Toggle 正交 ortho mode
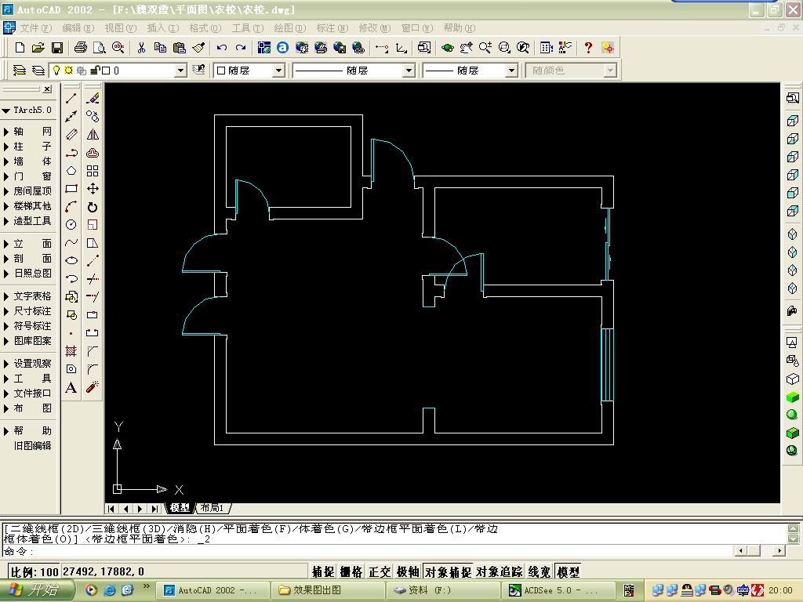803x602 pixels. [380, 571]
